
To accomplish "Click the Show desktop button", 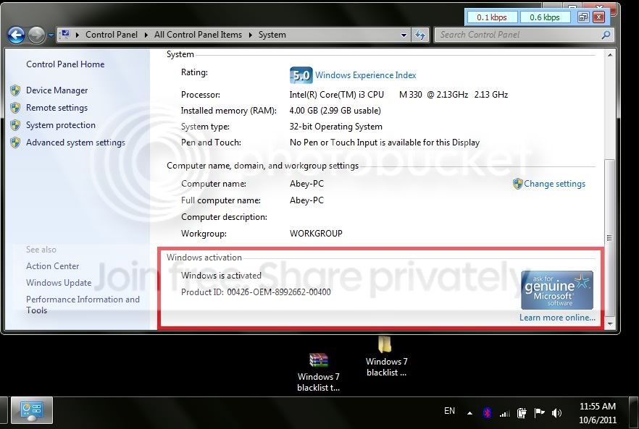I will point(634,412).
